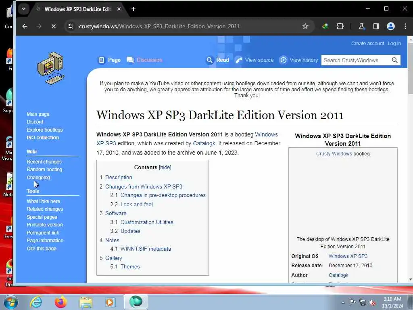Open the Chrome Labs flask icon

(361, 26)
